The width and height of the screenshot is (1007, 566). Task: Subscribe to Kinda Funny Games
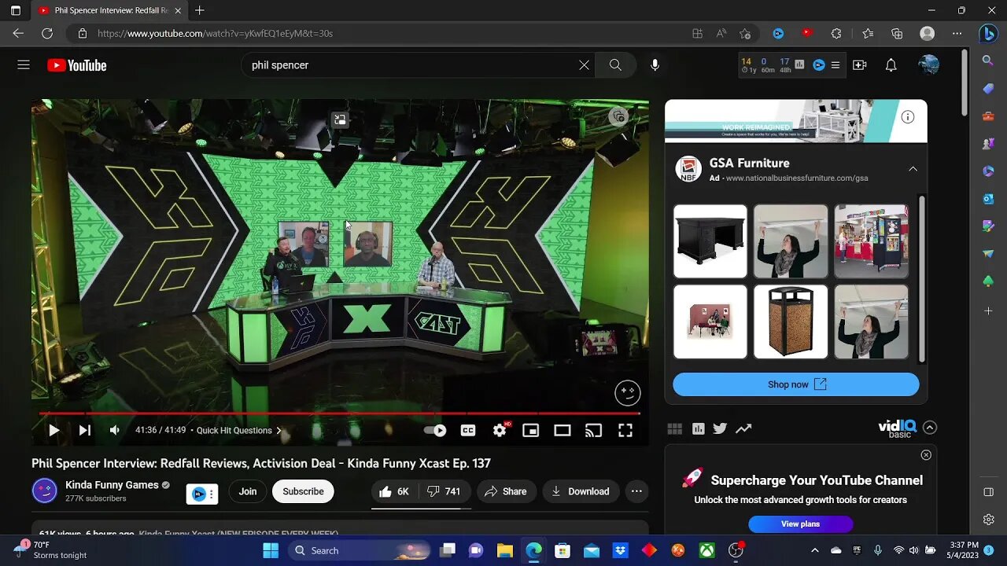[303, 491]
